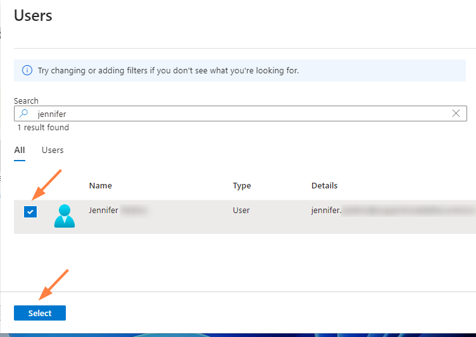Click the magnifier icon in the search box
Viewport: 476px width, 337px height.
pos(24,114)
